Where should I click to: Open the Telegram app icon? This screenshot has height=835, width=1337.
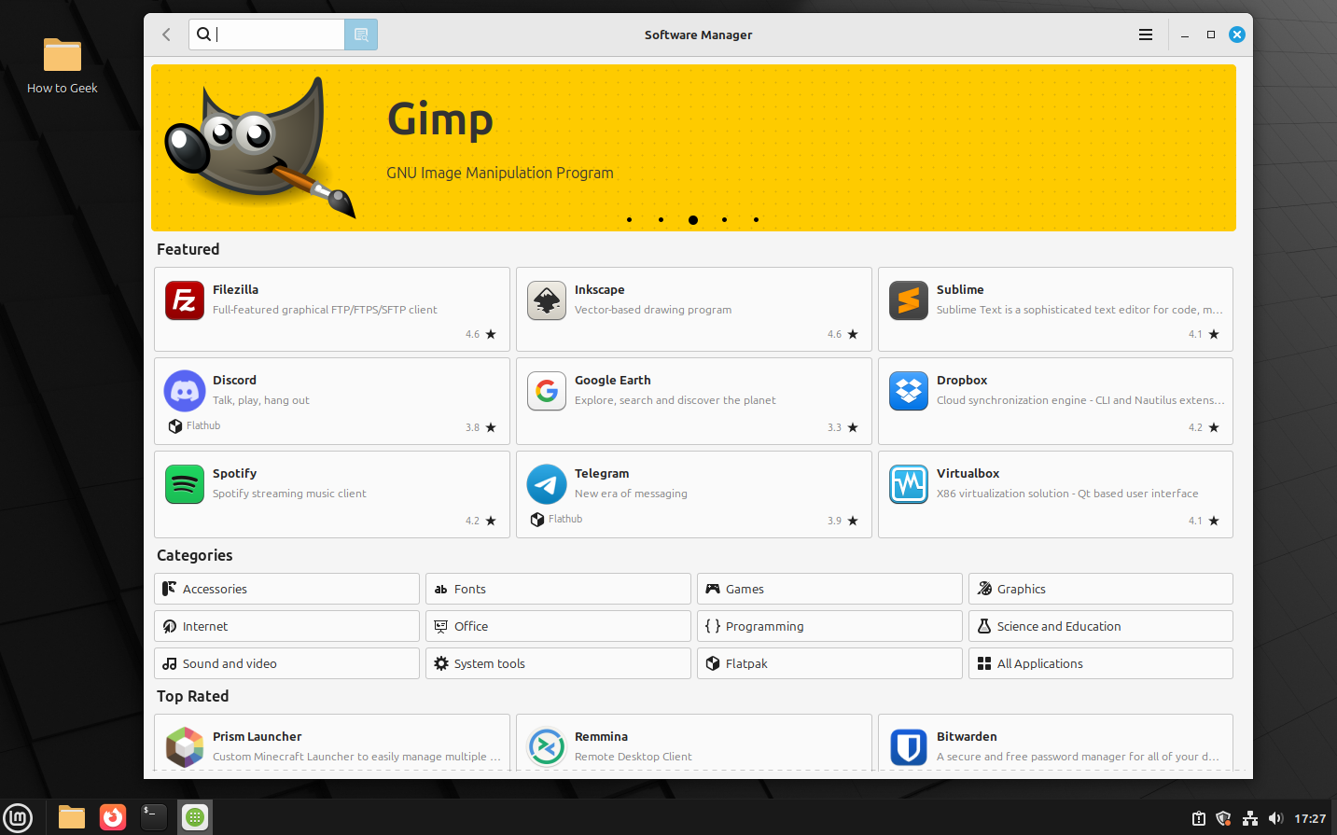[547, 484]
